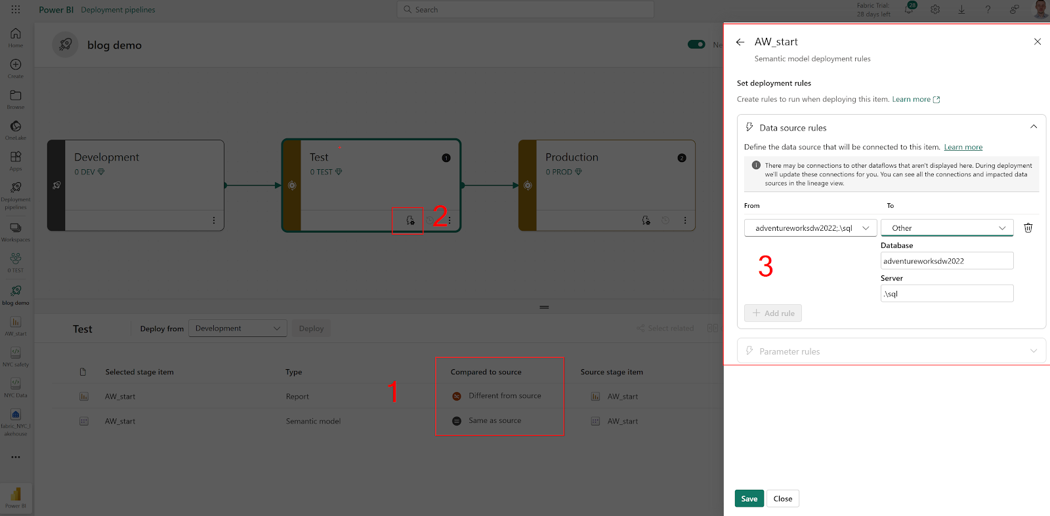This screenshot has width=1050, height=516.
Task: Click Select related button
Action: (665, 328)
